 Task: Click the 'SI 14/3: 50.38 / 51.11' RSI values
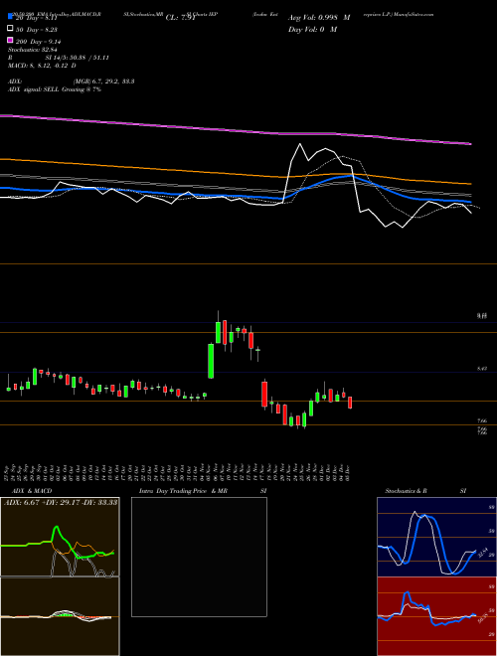[x=77, y=58]
